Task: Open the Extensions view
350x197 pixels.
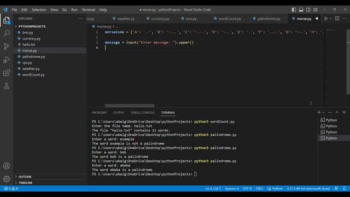Action: (x=7, y=73)
